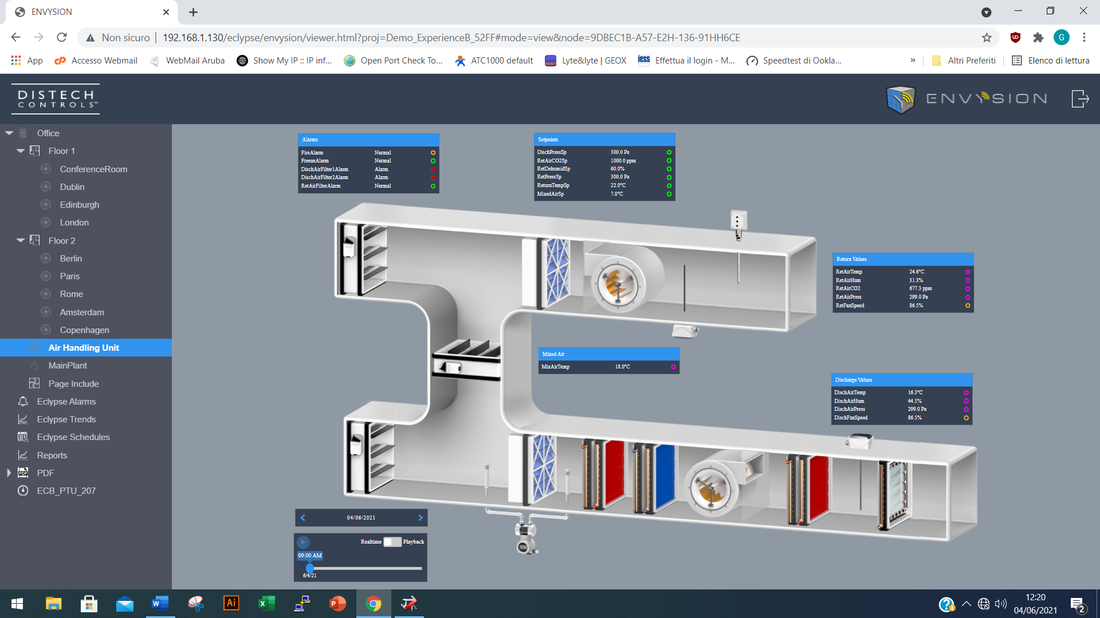Toggle the Realtime/Playback switch

[392, 541]
